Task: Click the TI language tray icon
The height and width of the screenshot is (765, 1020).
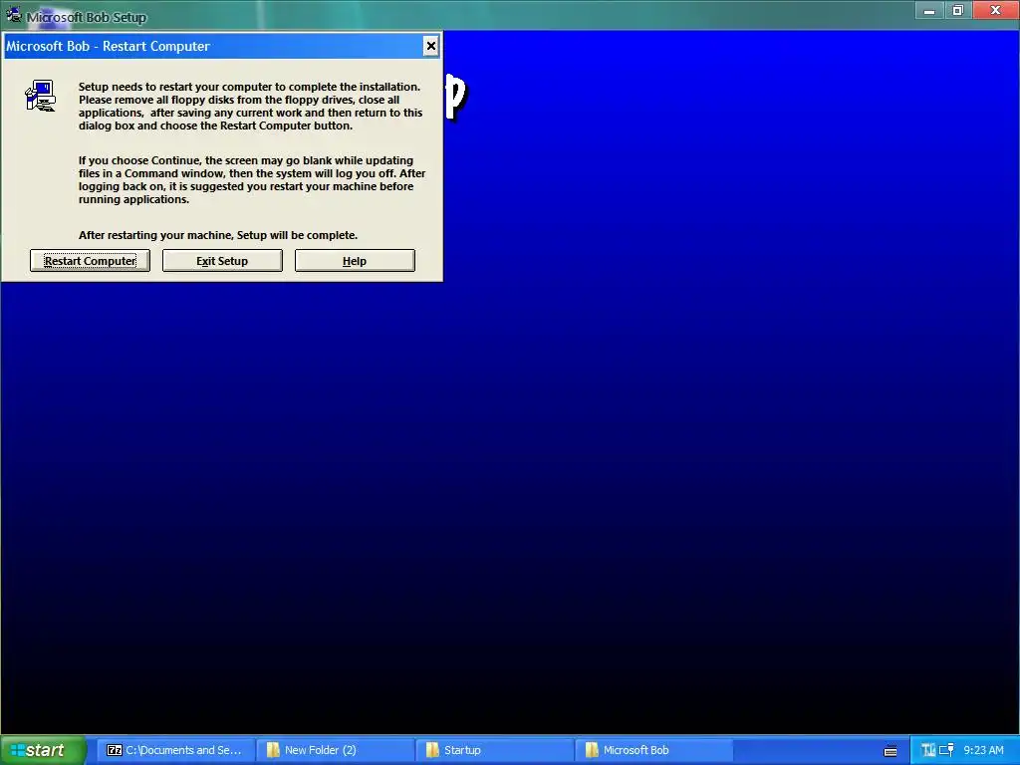Action: point(928,750)
